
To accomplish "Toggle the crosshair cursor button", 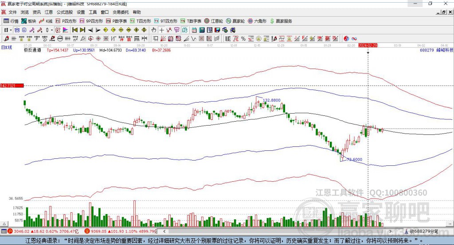I will pos(161,30).
